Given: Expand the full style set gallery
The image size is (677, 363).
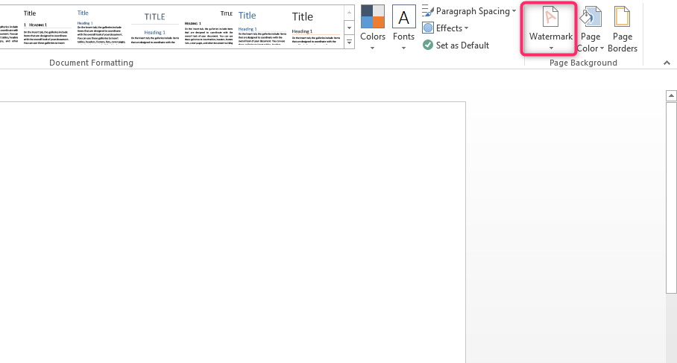Looking at the screenshot, I should [x=349, y=42].
